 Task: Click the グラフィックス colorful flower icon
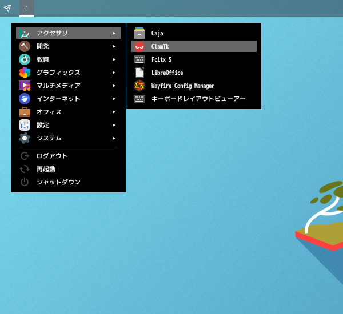(25, 73)
